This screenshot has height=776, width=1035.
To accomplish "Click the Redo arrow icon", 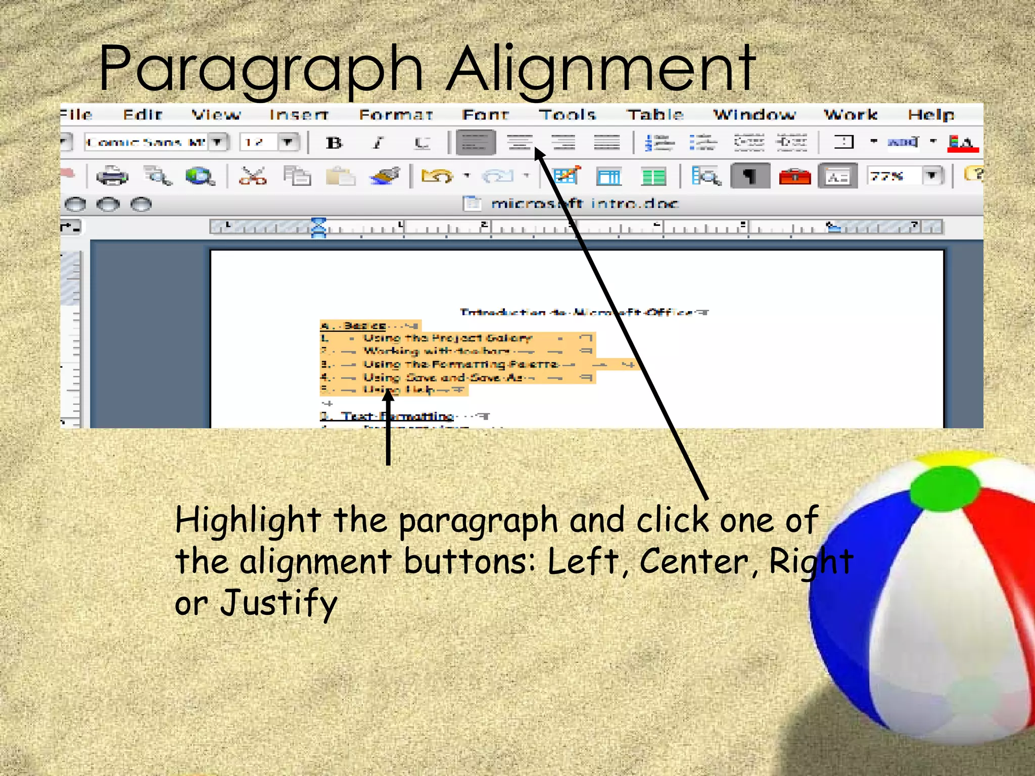I will [498, 176].
